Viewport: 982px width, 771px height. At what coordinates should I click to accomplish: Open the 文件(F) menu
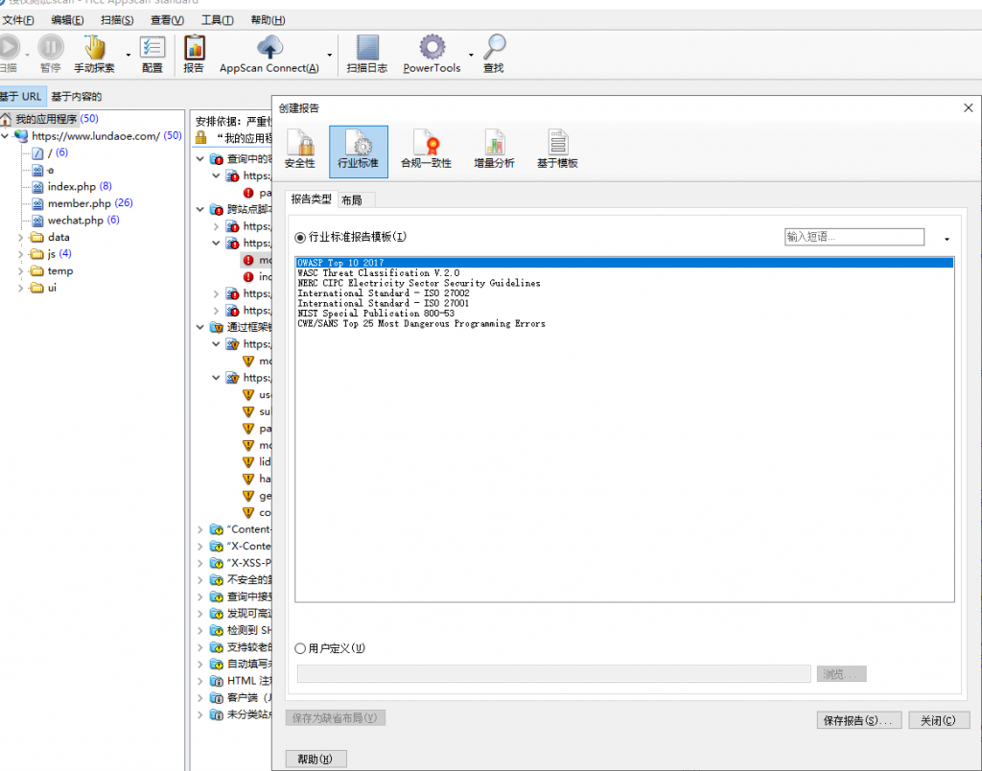pos(18,20)
